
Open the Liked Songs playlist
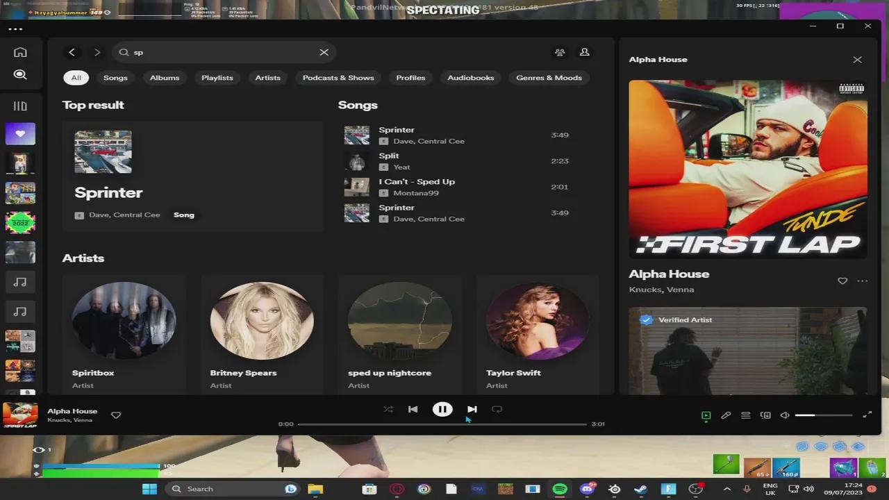pos(20,133)
